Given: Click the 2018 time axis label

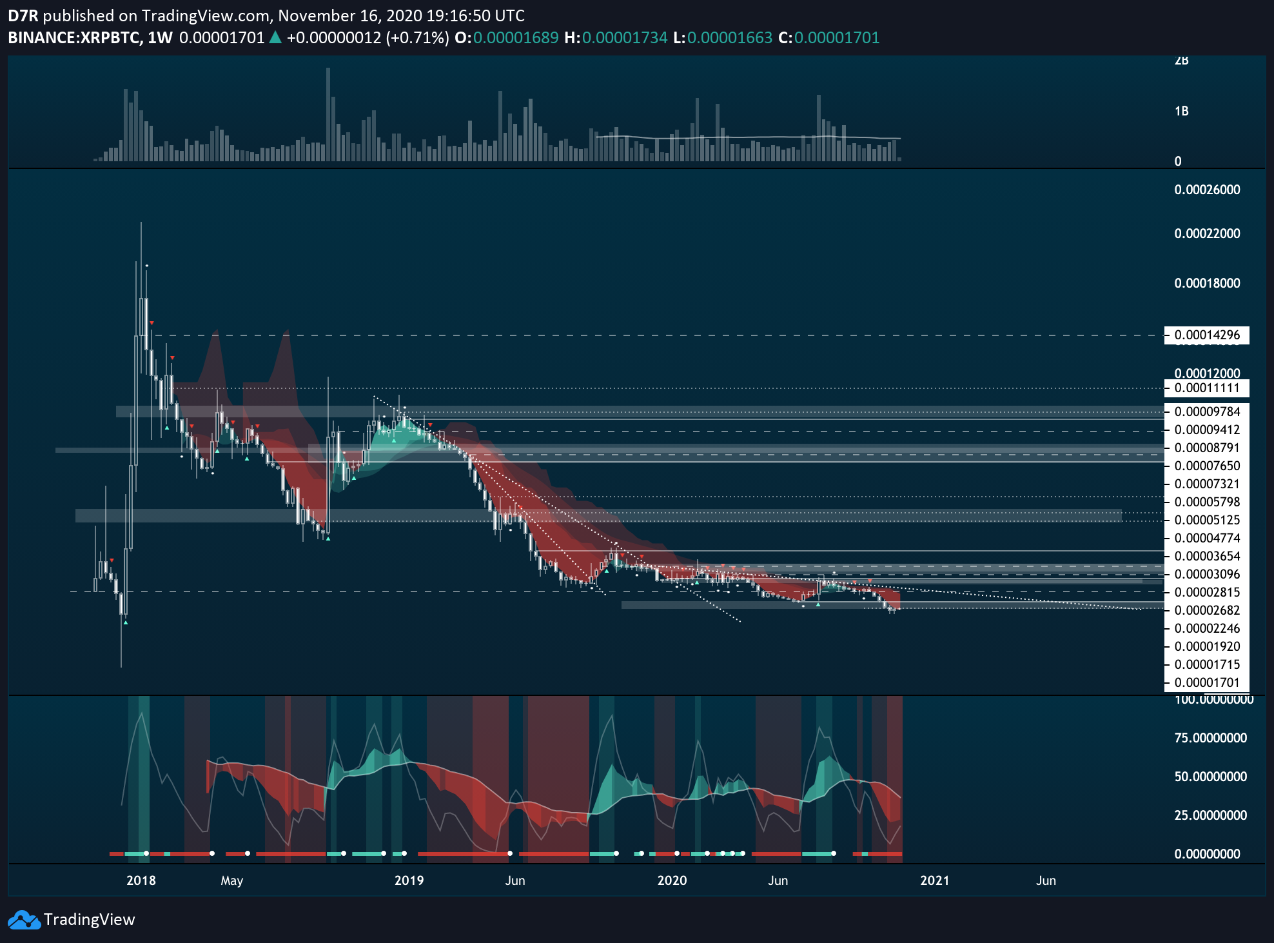Looking at the screenshot, I should pyautogui.click(x=141, y=880).
